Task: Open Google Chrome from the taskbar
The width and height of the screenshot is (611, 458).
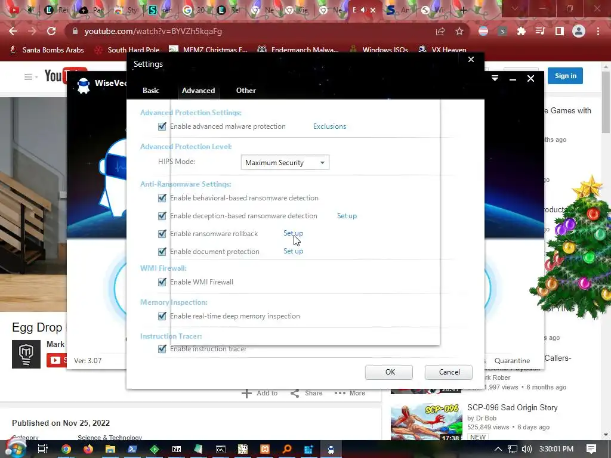Action: 66,449
